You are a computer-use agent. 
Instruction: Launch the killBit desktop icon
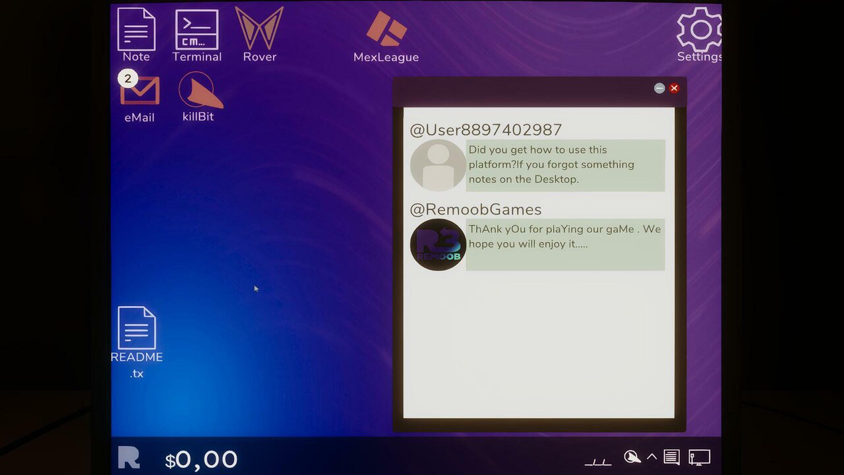pos(200,90)
